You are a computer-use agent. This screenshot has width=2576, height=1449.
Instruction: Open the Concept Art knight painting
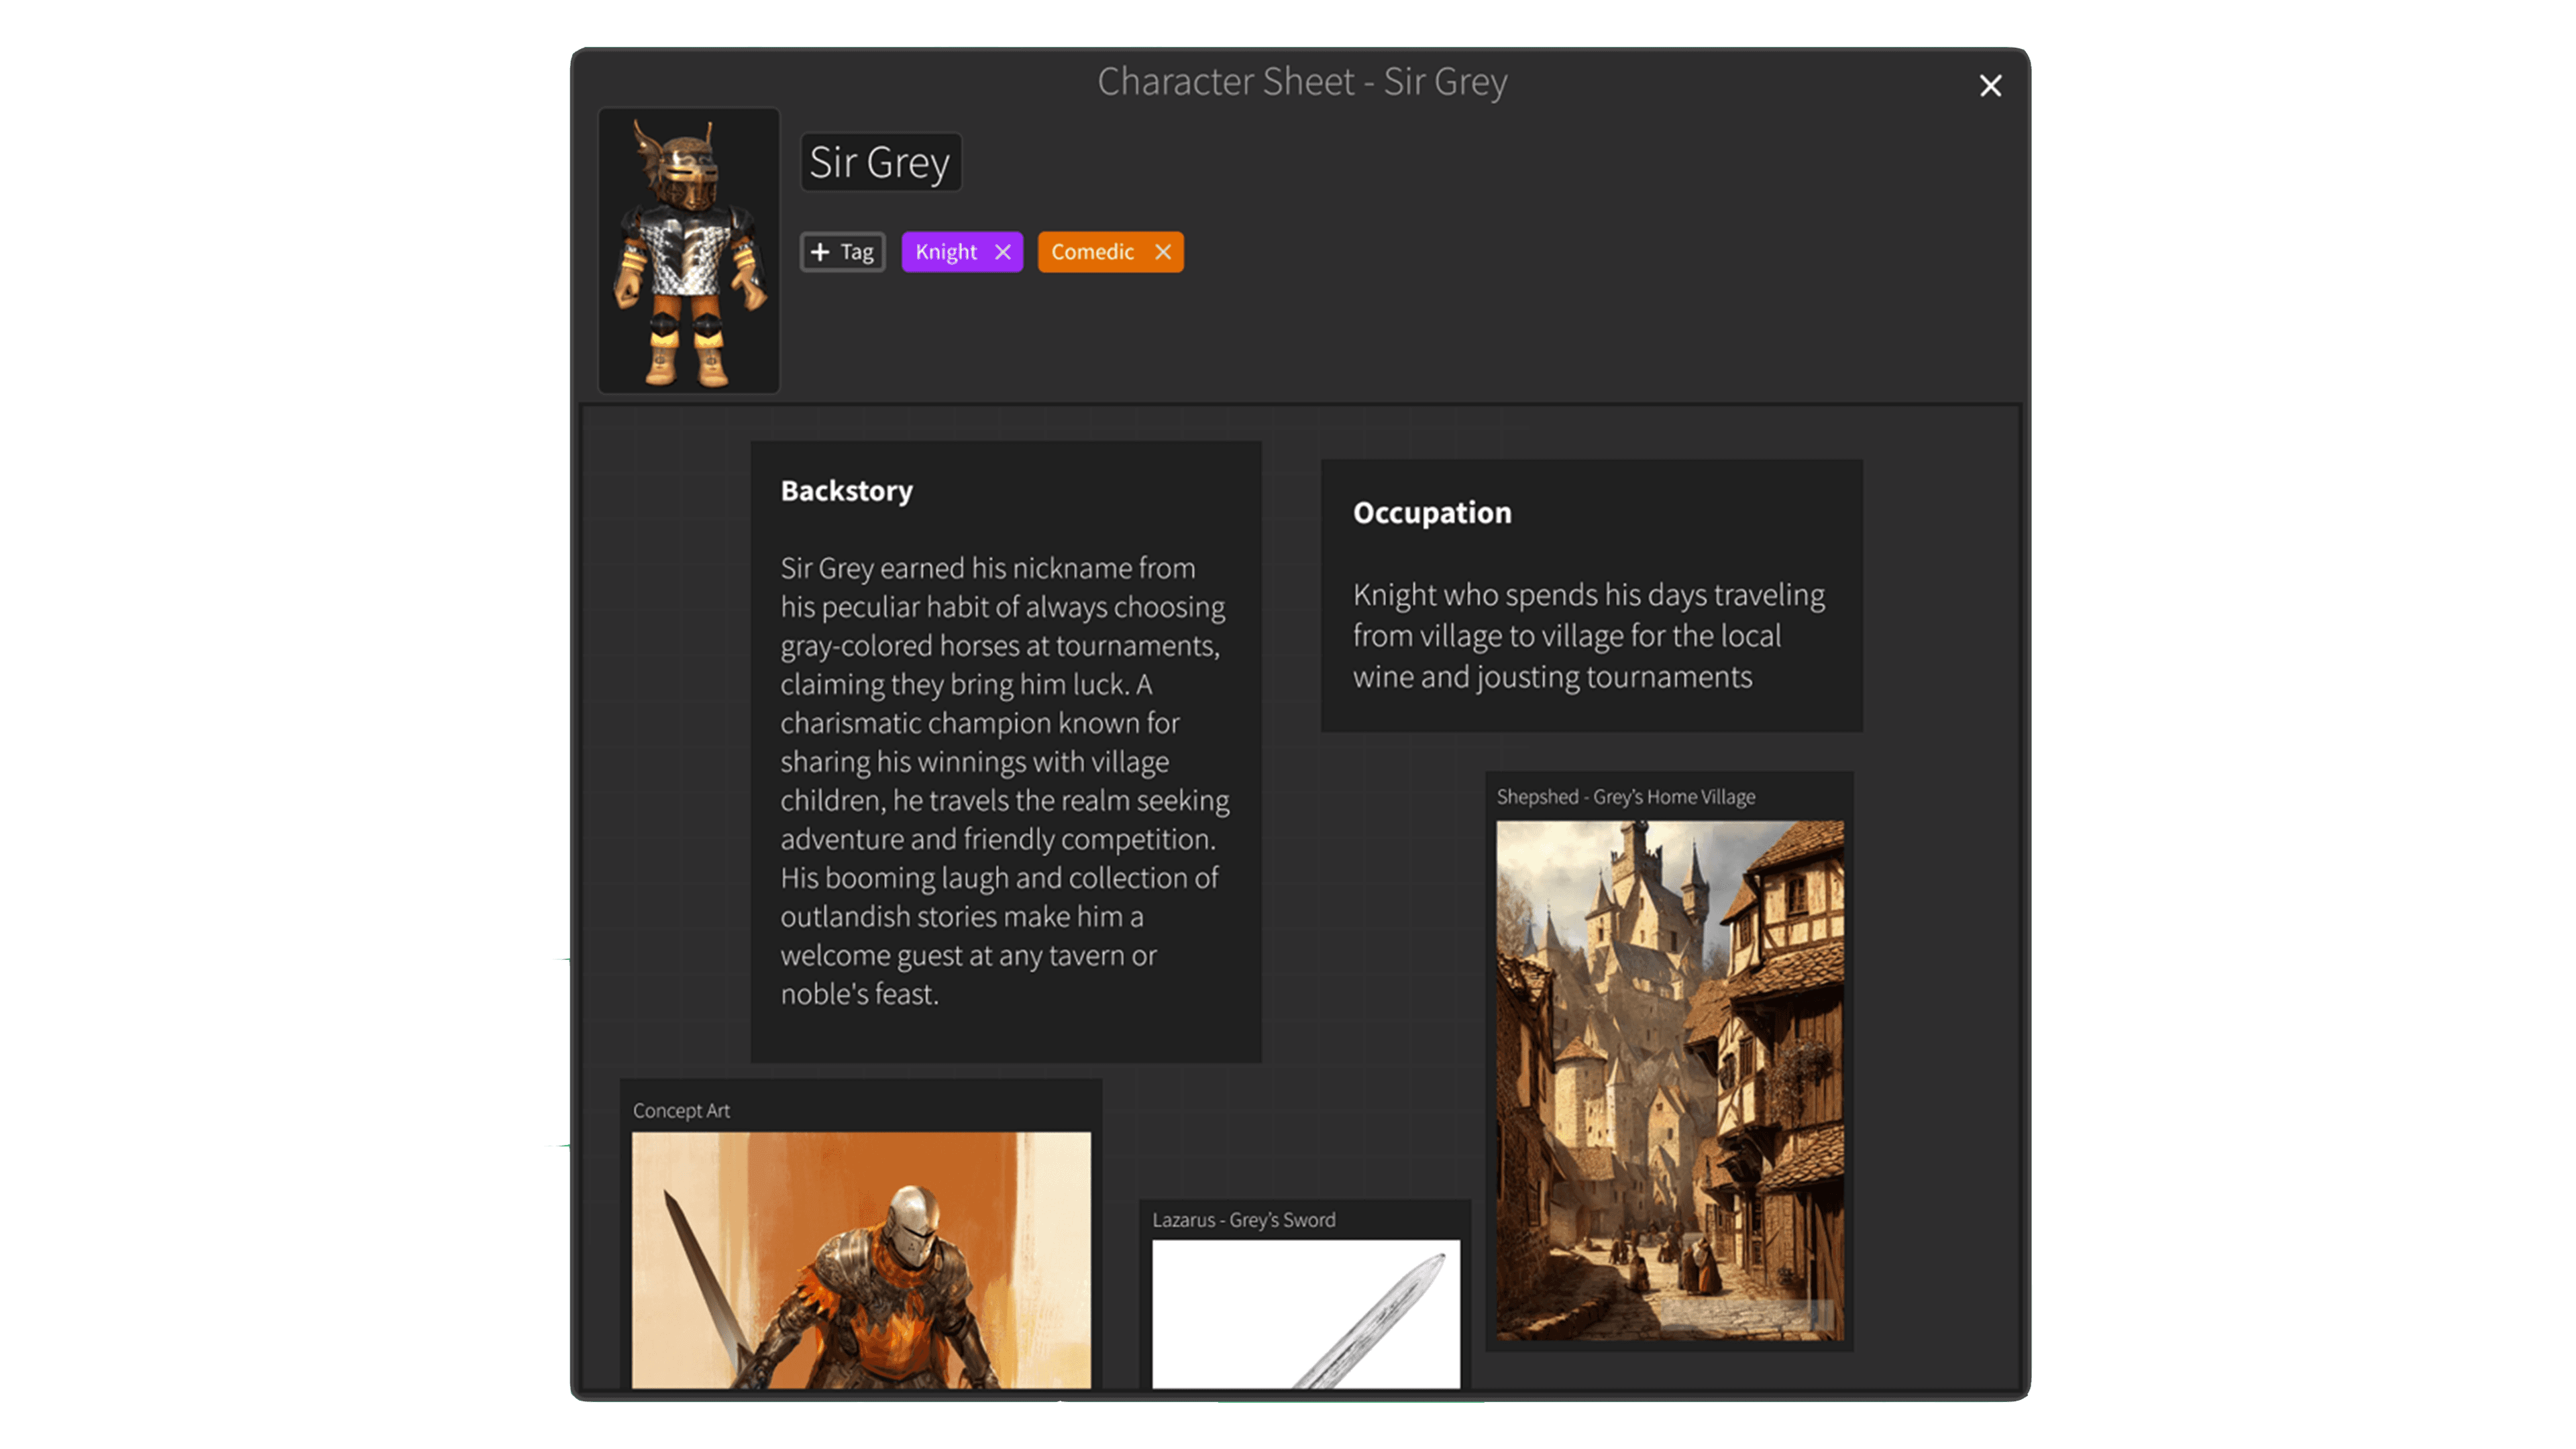pos(861,1260)
